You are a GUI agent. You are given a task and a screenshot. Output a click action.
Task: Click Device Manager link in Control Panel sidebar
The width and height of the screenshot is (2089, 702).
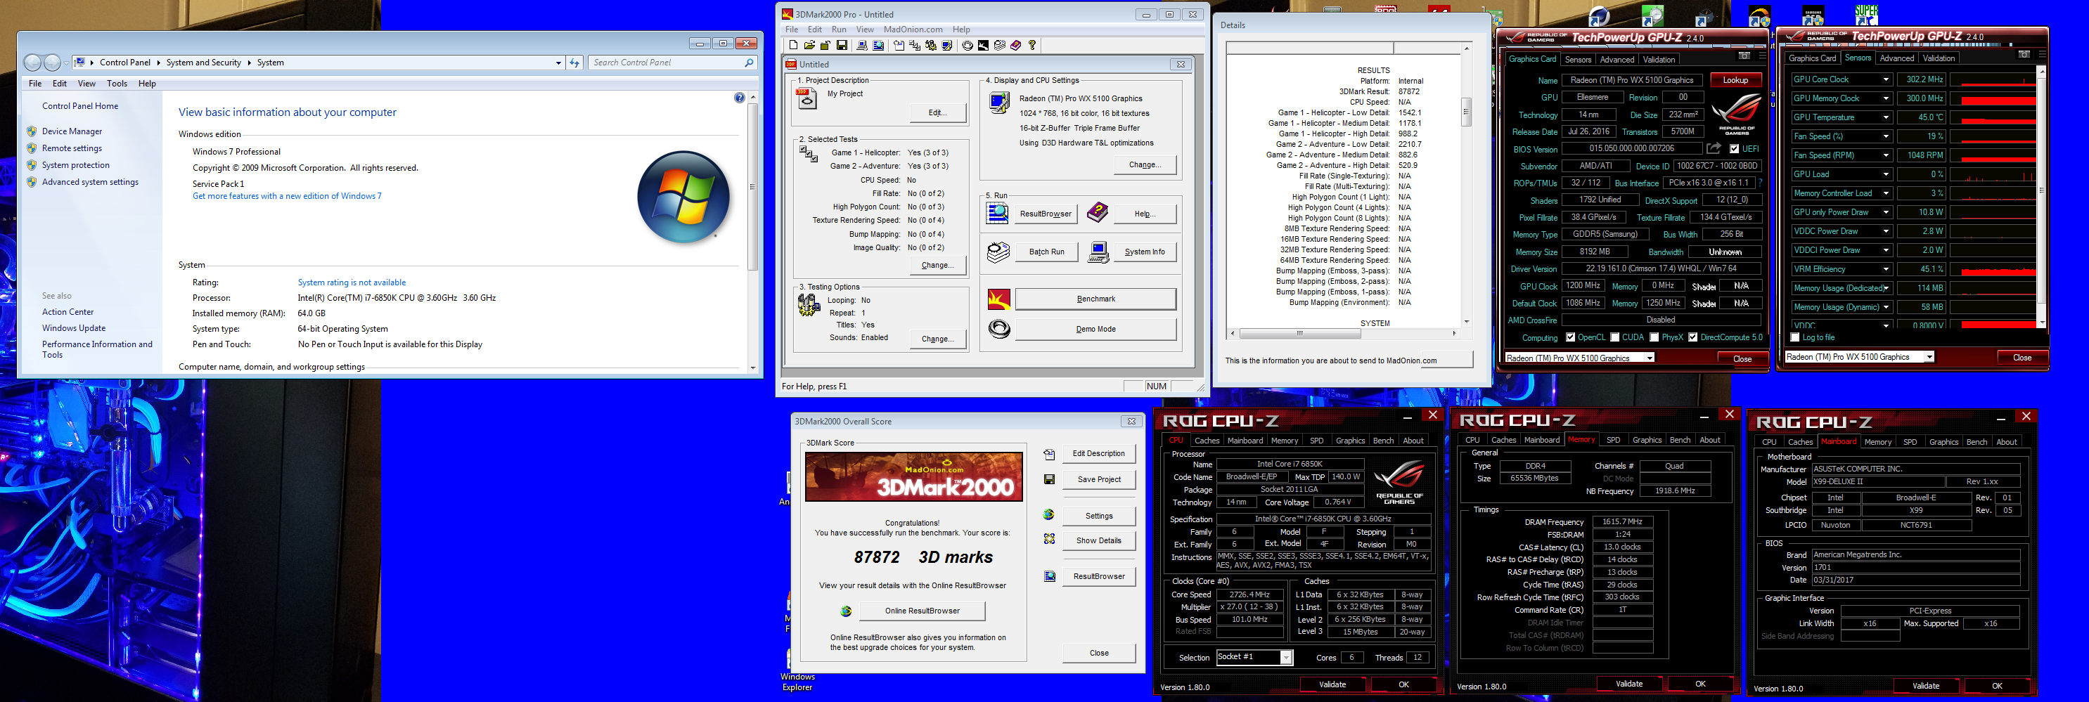pos(72,131)
